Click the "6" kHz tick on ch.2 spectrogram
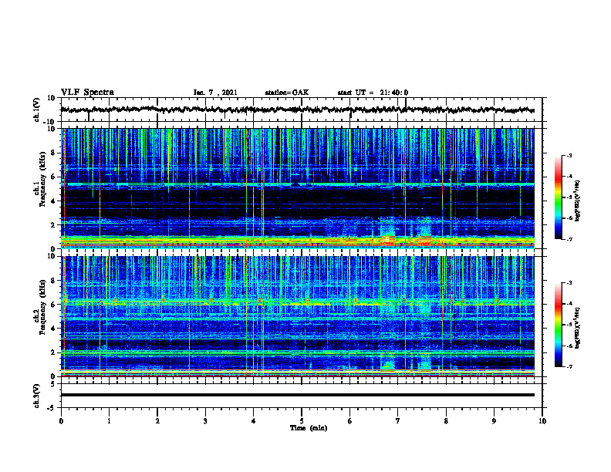611x472 pixels. (53, 305)
